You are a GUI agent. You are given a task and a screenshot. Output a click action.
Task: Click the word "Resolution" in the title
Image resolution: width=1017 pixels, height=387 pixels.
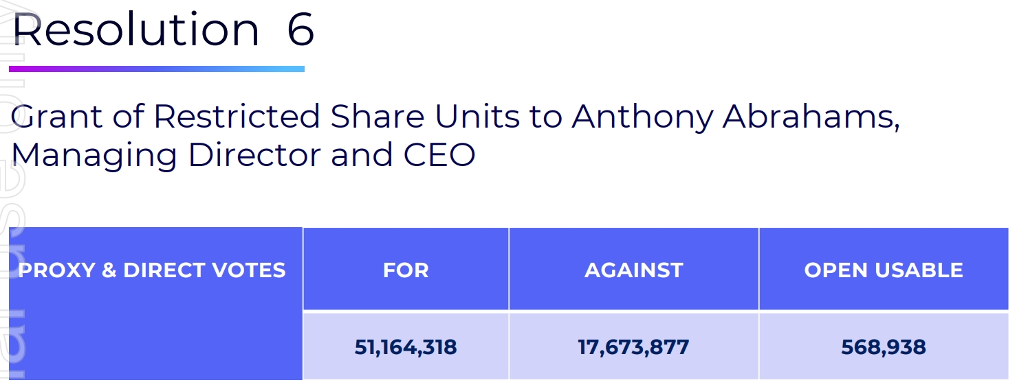tap(136, 29)
